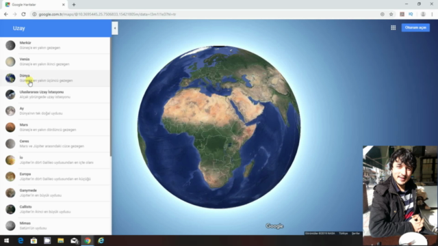Select the Mimas moon thumbnail
438x246 pixels.
click(x=10, y=225)
